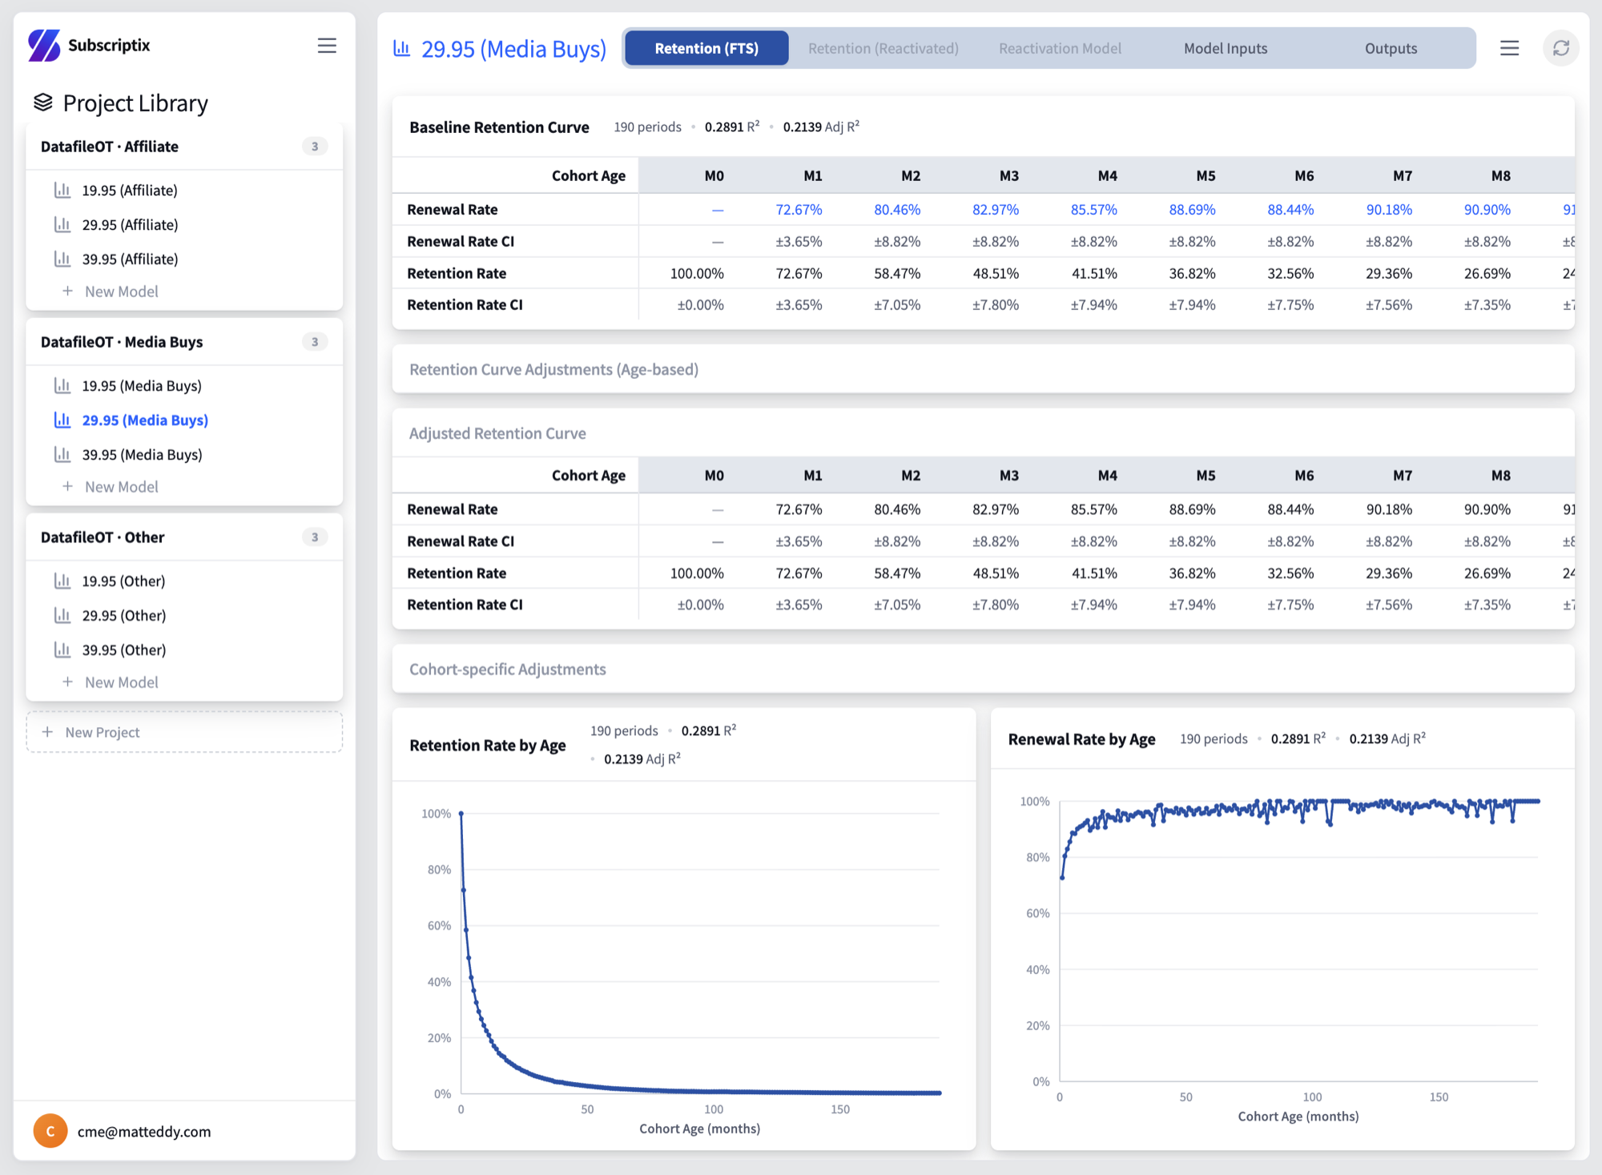Click the circular refresh button
1602x1175 pixels.
pos(1561,48)
